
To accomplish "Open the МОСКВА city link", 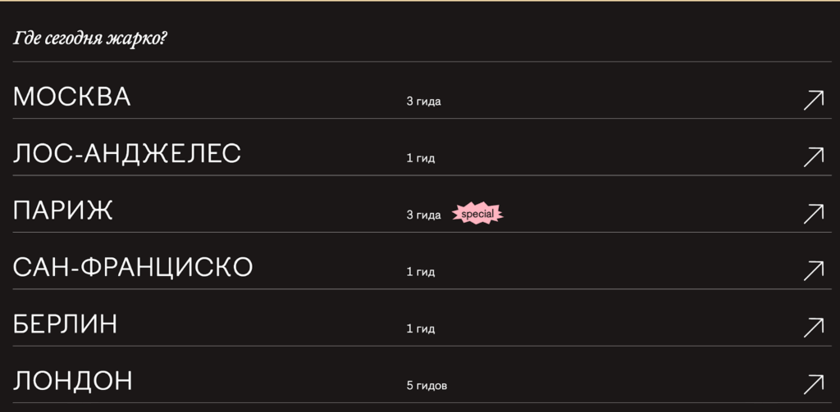I will [72, 97].
